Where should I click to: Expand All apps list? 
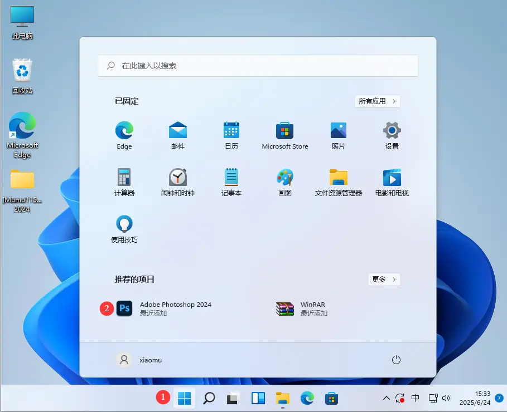pos(378,101)
